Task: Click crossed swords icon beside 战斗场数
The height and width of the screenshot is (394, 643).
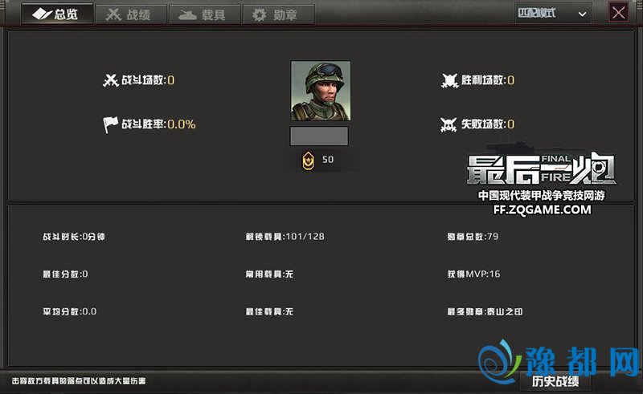Action: (111, 80)
